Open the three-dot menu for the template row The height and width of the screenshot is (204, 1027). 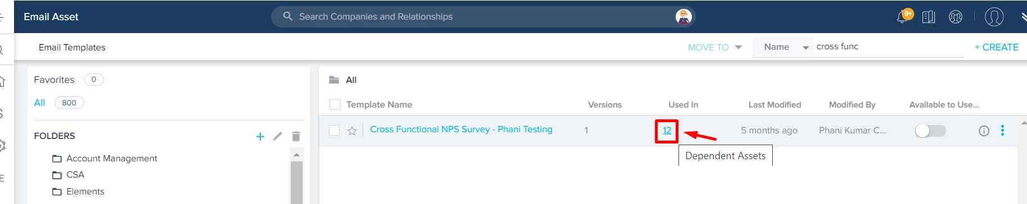pos(1002,130)
